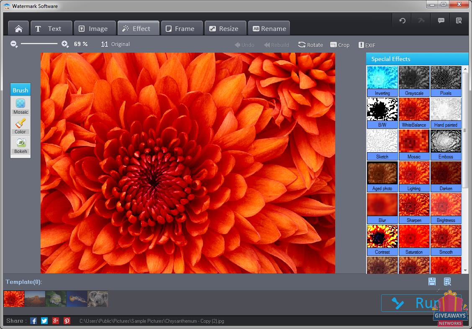This screenshot has height=329, width=472.
Task: Click the Rebuild button
Action: click(276, 45)
